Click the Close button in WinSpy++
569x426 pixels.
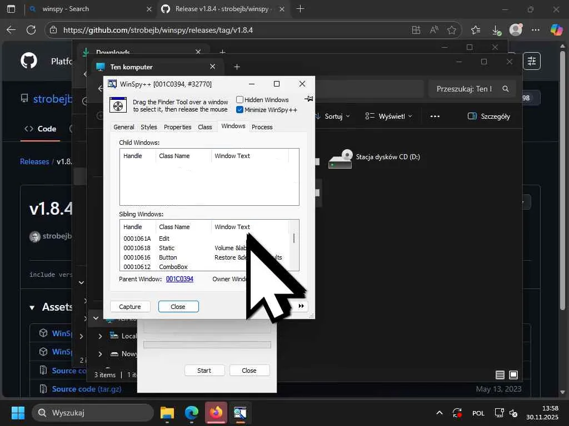[178, 307]
